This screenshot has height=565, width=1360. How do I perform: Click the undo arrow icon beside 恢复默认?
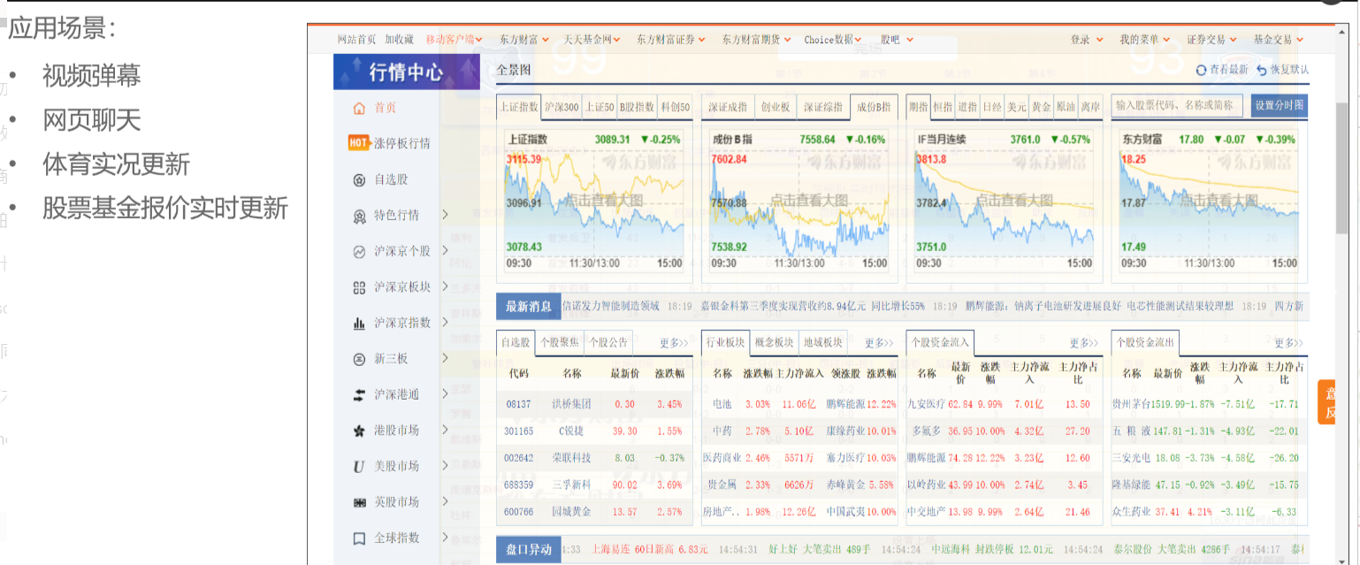coord(1261,70)
